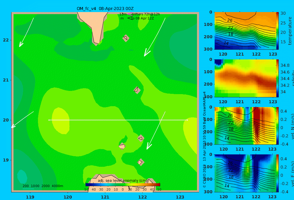Click the island icon near 19.5N 122E

click(x=141, y=138)
